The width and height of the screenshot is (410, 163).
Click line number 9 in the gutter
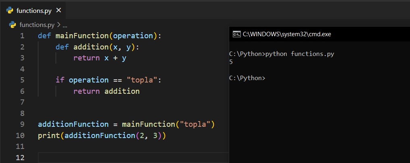coord(22,124)
